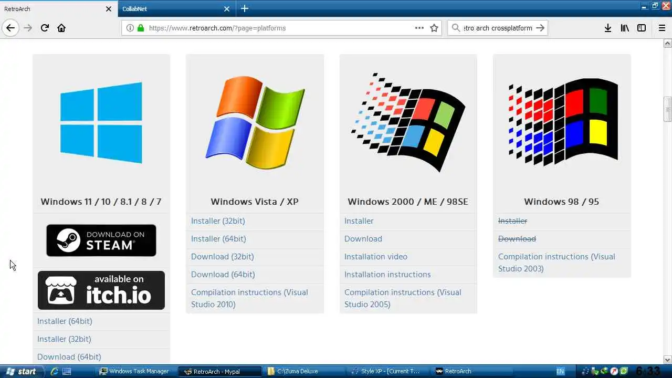Go back to the previous page
The width and height of the screenshot is (672, 378).
pyautogui.click(x=10, y=28)
